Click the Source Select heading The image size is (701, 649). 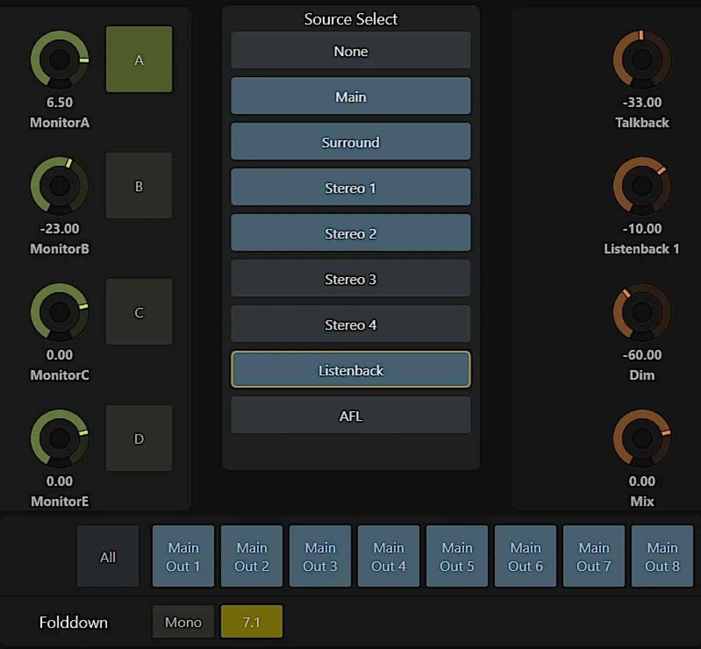point(350,19)
